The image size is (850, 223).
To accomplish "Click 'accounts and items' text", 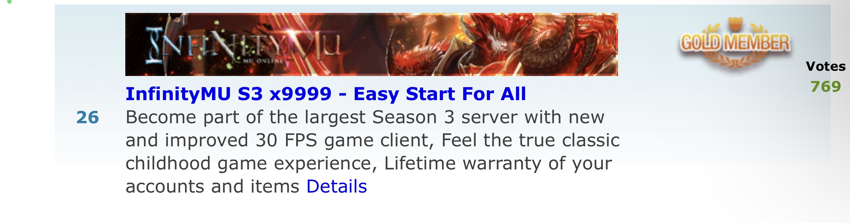I will tap(212, 186).
